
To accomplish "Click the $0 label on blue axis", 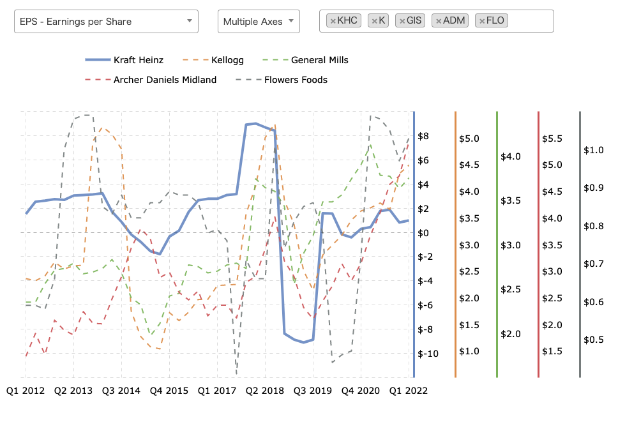I will tap(423, 233).
